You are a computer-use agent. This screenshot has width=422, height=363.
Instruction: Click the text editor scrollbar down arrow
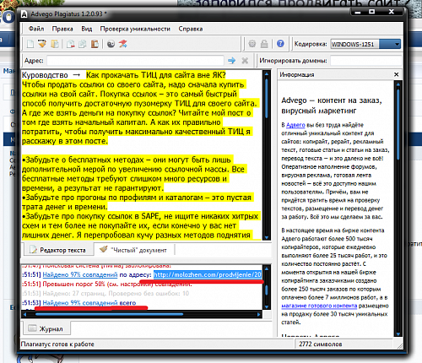click(x=267, y=237)
